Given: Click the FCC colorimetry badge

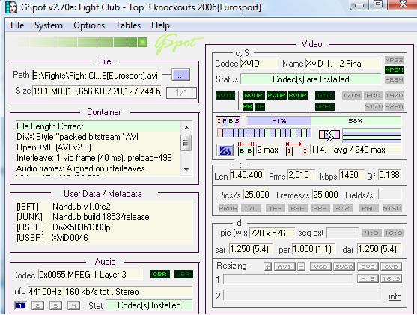Looking at the screenshot, I should click(x=373, y=96).
